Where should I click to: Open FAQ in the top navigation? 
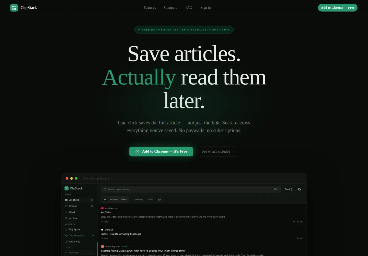click(x=189, y=8)
